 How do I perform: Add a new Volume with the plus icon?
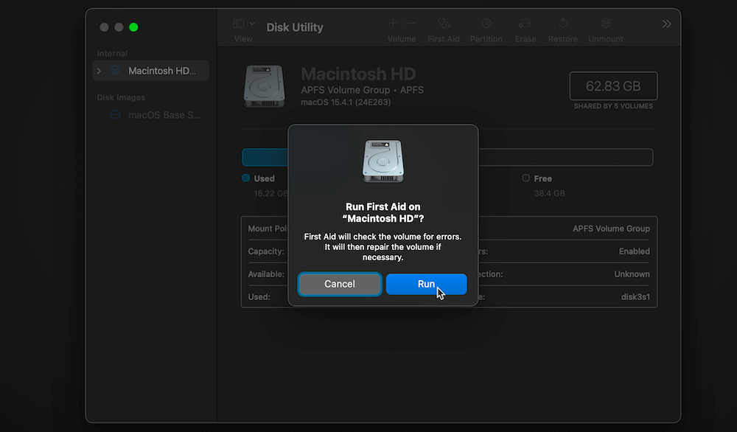[x=393, y=22]
